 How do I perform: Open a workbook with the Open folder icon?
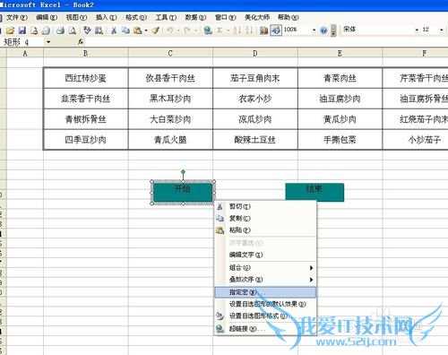(10, 30)
